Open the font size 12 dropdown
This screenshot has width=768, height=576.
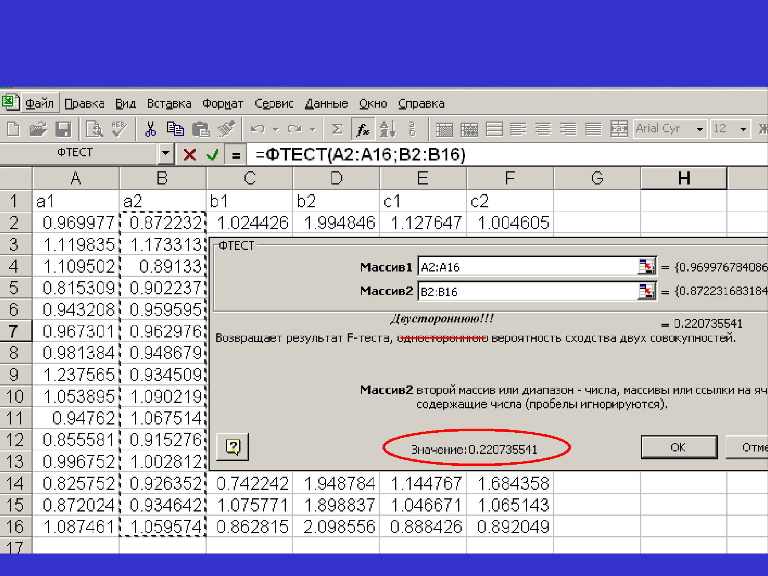[743, 129]
